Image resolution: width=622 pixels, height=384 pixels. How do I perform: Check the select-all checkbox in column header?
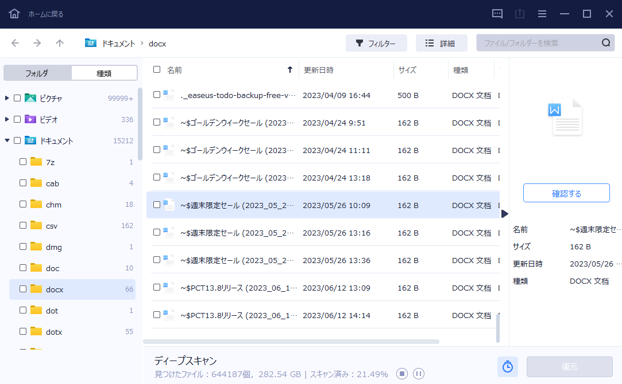(156, 69)
